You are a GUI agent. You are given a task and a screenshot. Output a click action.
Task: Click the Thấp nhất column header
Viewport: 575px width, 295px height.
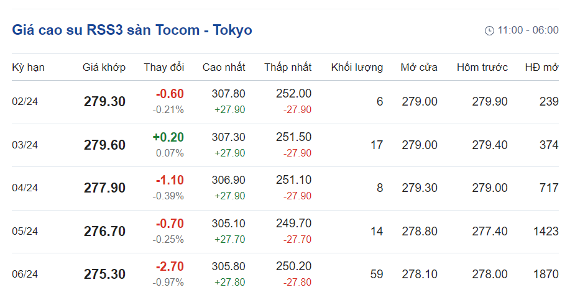pyautogui.click(x=288, y=67)
